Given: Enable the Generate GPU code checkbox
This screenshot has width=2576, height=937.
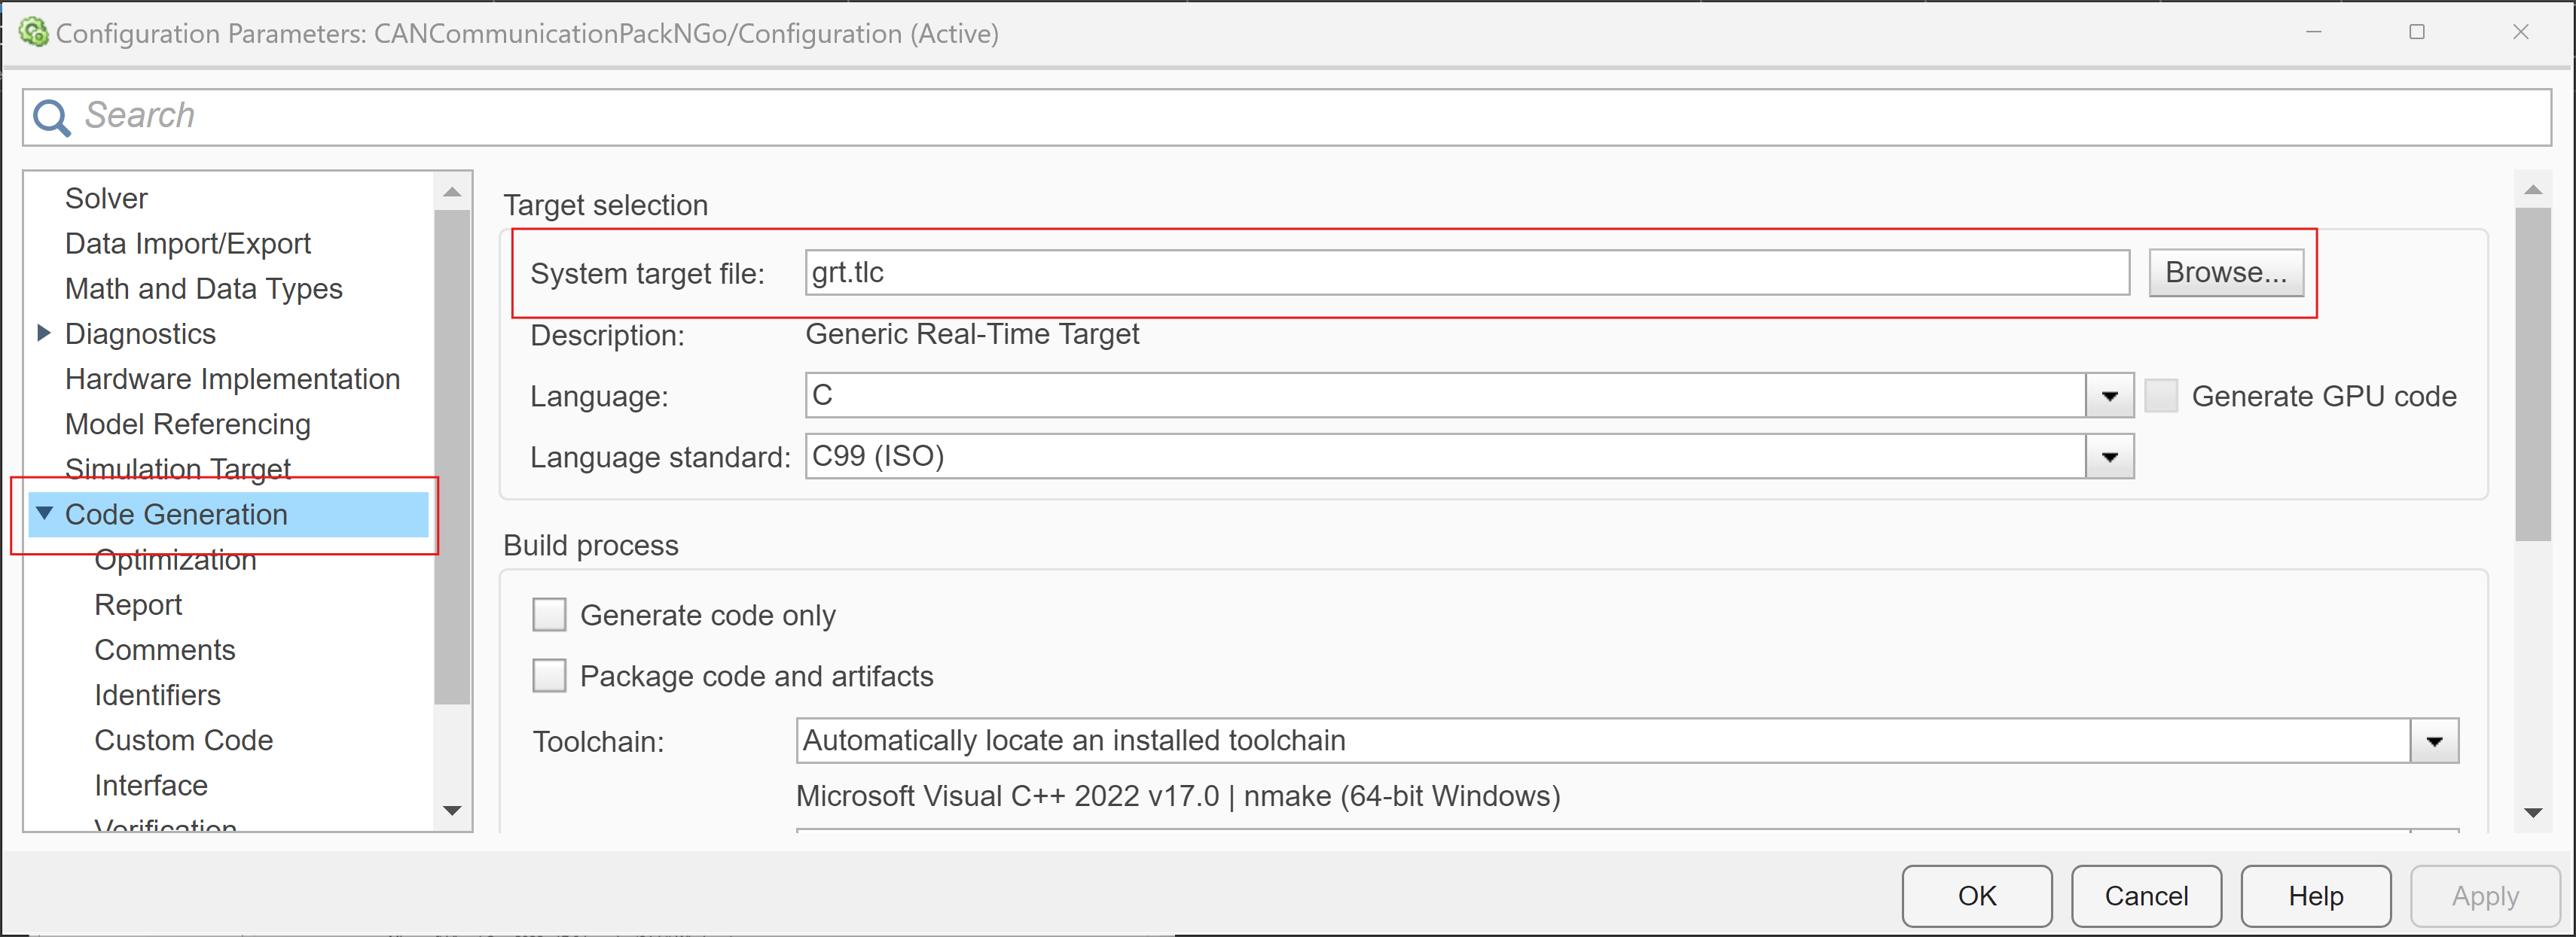Looking at the screenshot, I should coord(2162,394).
